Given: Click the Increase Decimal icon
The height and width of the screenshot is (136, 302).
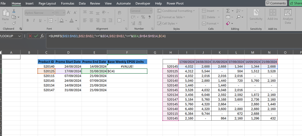Looking at the screenshot, I should (133, 23).
